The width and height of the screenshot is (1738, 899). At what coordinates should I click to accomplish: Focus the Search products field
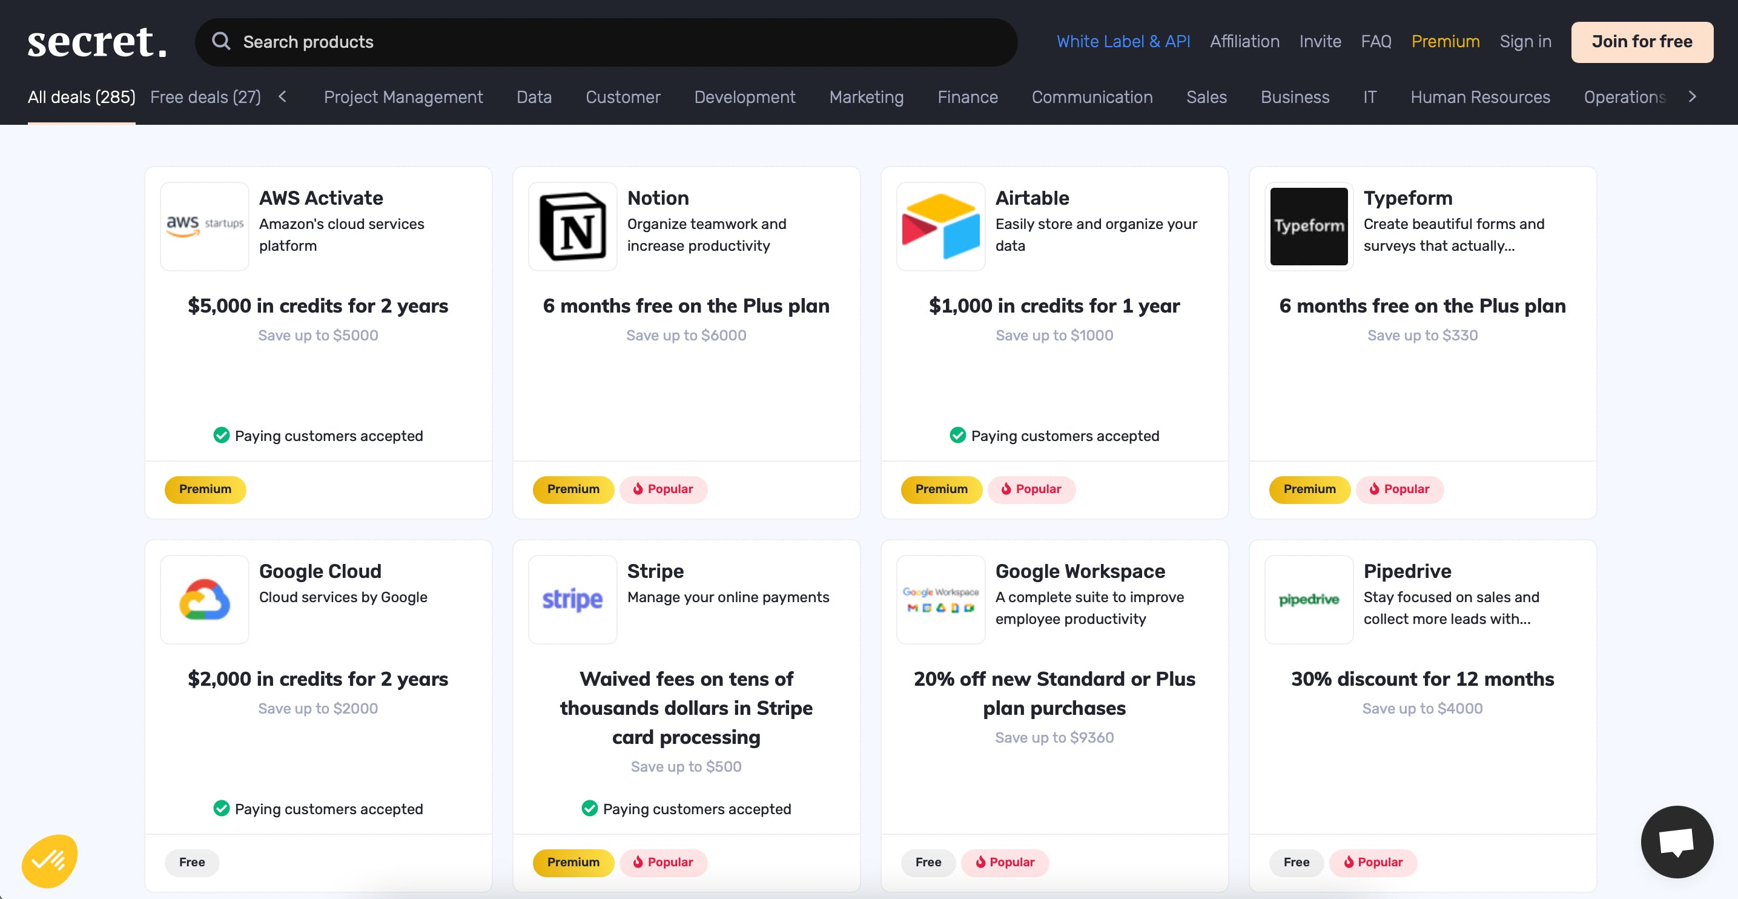click(x=606, y=42)
